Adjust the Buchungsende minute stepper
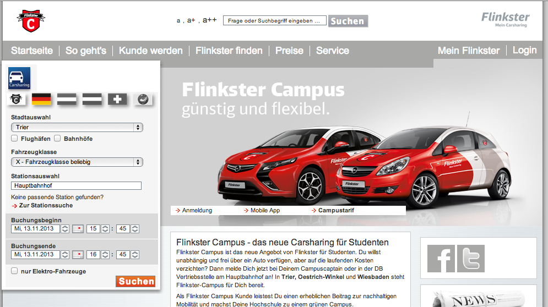 135,255
